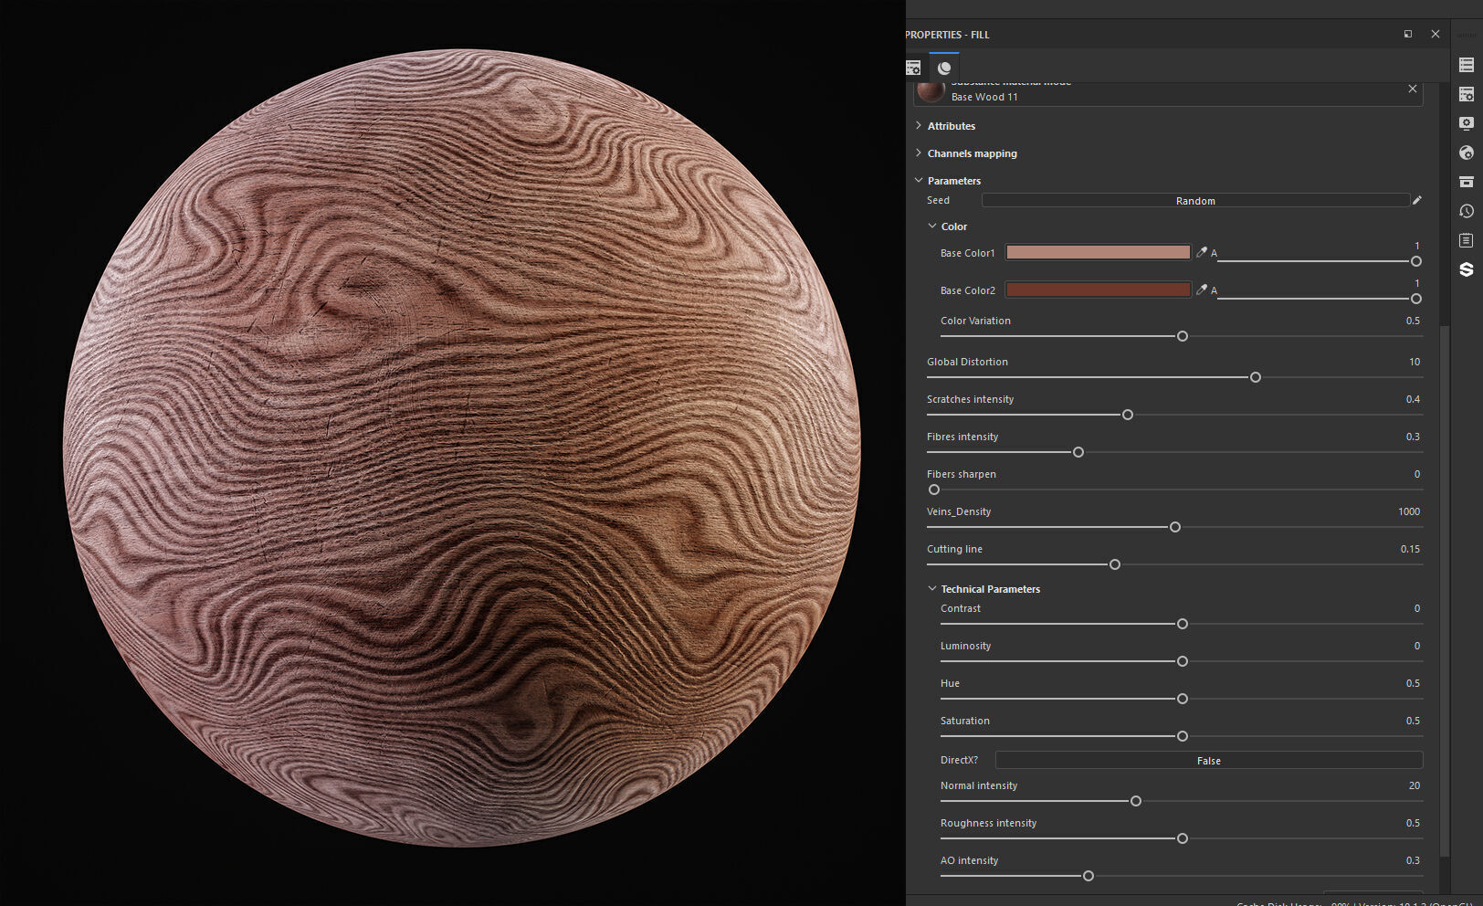The image size is (1483, 906).
Task: Pick Base Color2 with eyedropper
Action: point(1202,290)
